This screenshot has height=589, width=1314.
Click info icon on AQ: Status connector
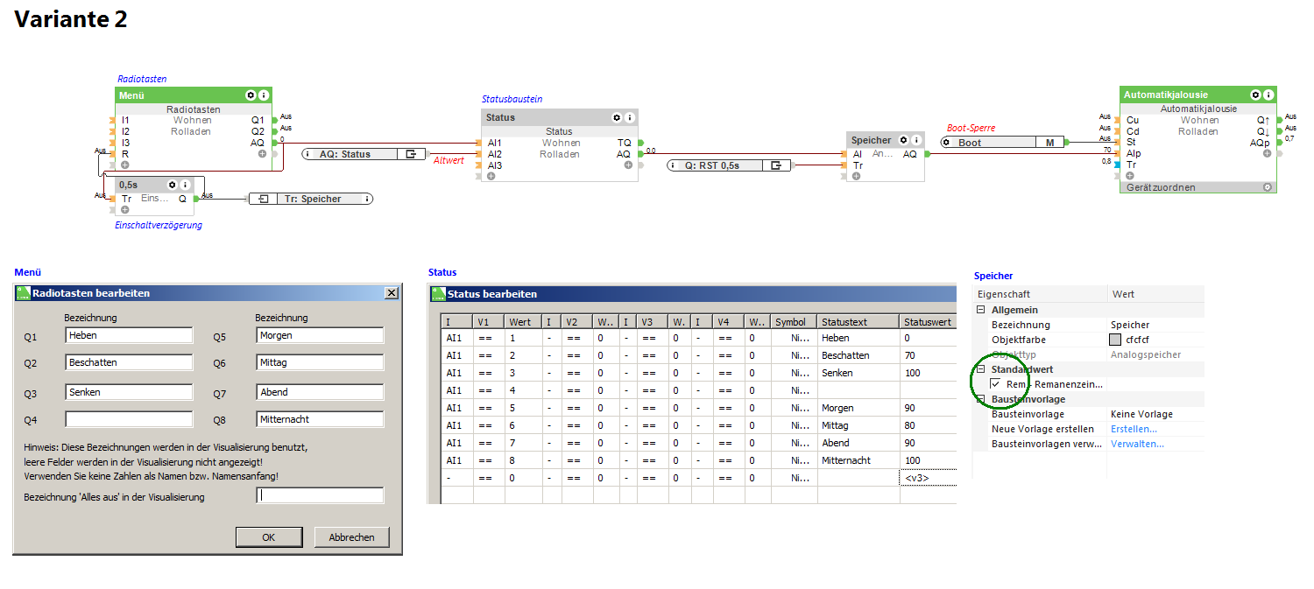[x=308, y=154]
